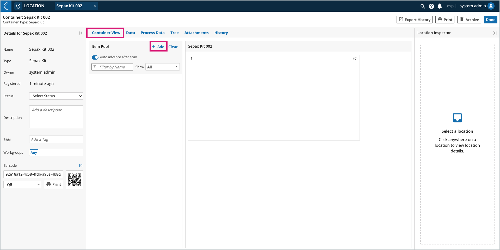
Task: Open the Select Status dropdown
Action: 56,96
